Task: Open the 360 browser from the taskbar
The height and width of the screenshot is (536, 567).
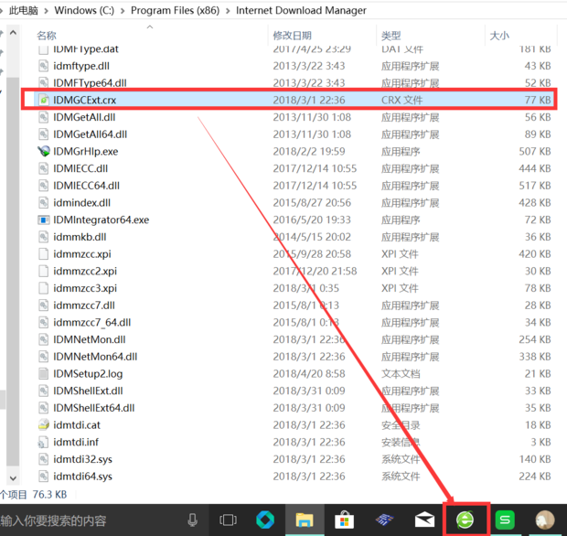Action: pos(466,520)
